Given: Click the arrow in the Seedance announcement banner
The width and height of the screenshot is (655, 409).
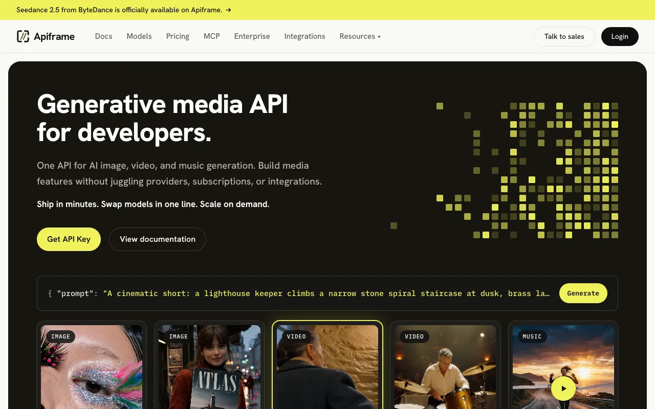Looking at the screenshot, I should (x=228, y=10).
